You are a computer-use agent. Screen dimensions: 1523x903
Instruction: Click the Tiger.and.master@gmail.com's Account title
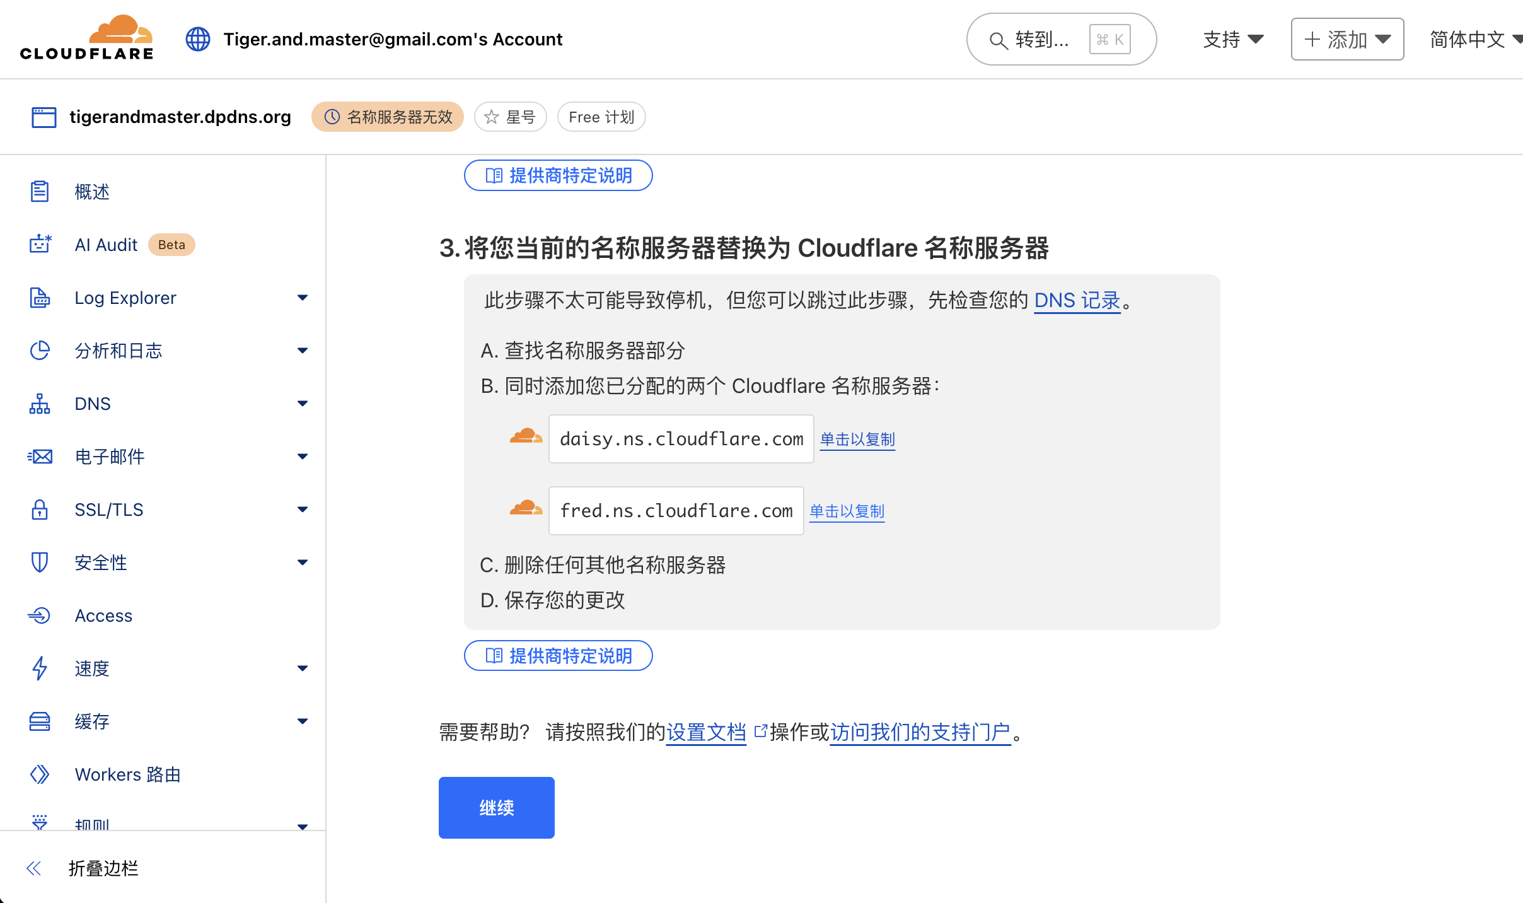pos(393,39)
